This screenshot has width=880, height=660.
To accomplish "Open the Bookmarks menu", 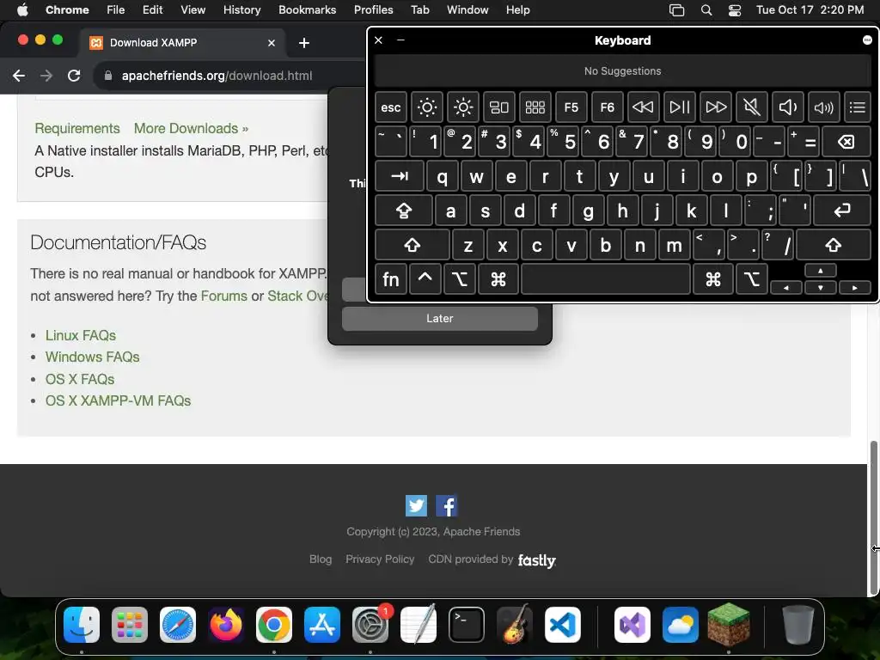I will click(x=307, y=9).
